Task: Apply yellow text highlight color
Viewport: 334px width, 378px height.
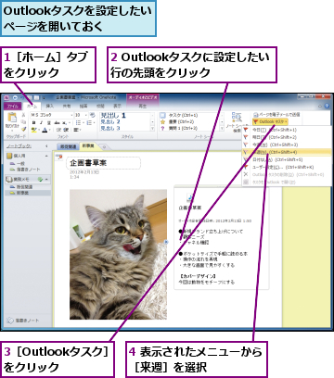Action: pos(35,130)
